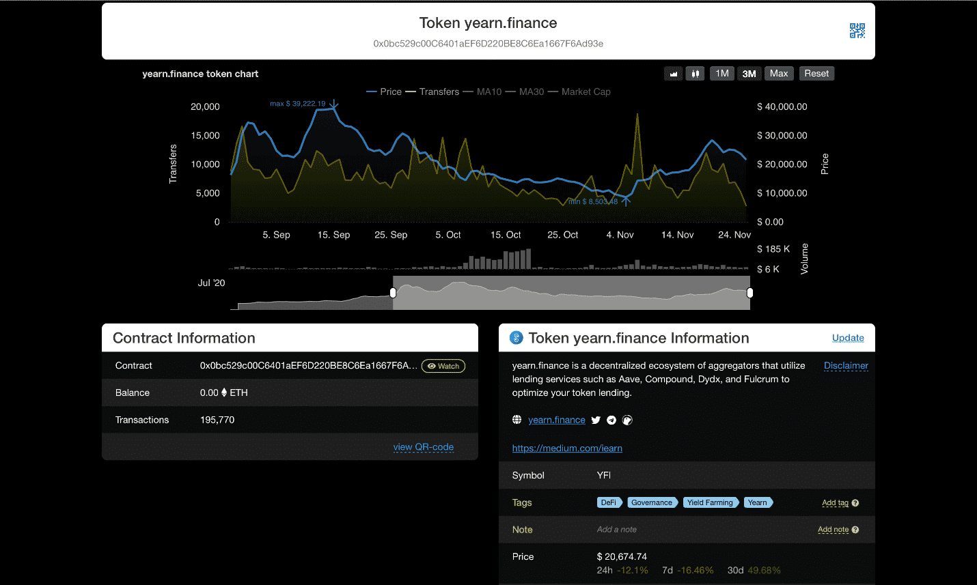The height and width of the screenshot is (585, 977).
Task: Open the Telegram channel icon
Action: 611,420
